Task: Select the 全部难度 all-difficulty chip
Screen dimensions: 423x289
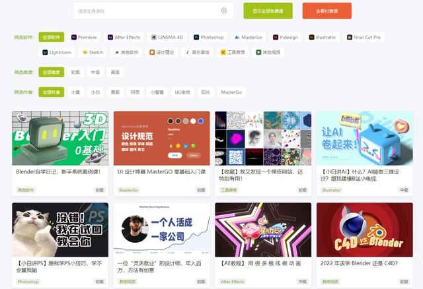Action: [52, 72]
